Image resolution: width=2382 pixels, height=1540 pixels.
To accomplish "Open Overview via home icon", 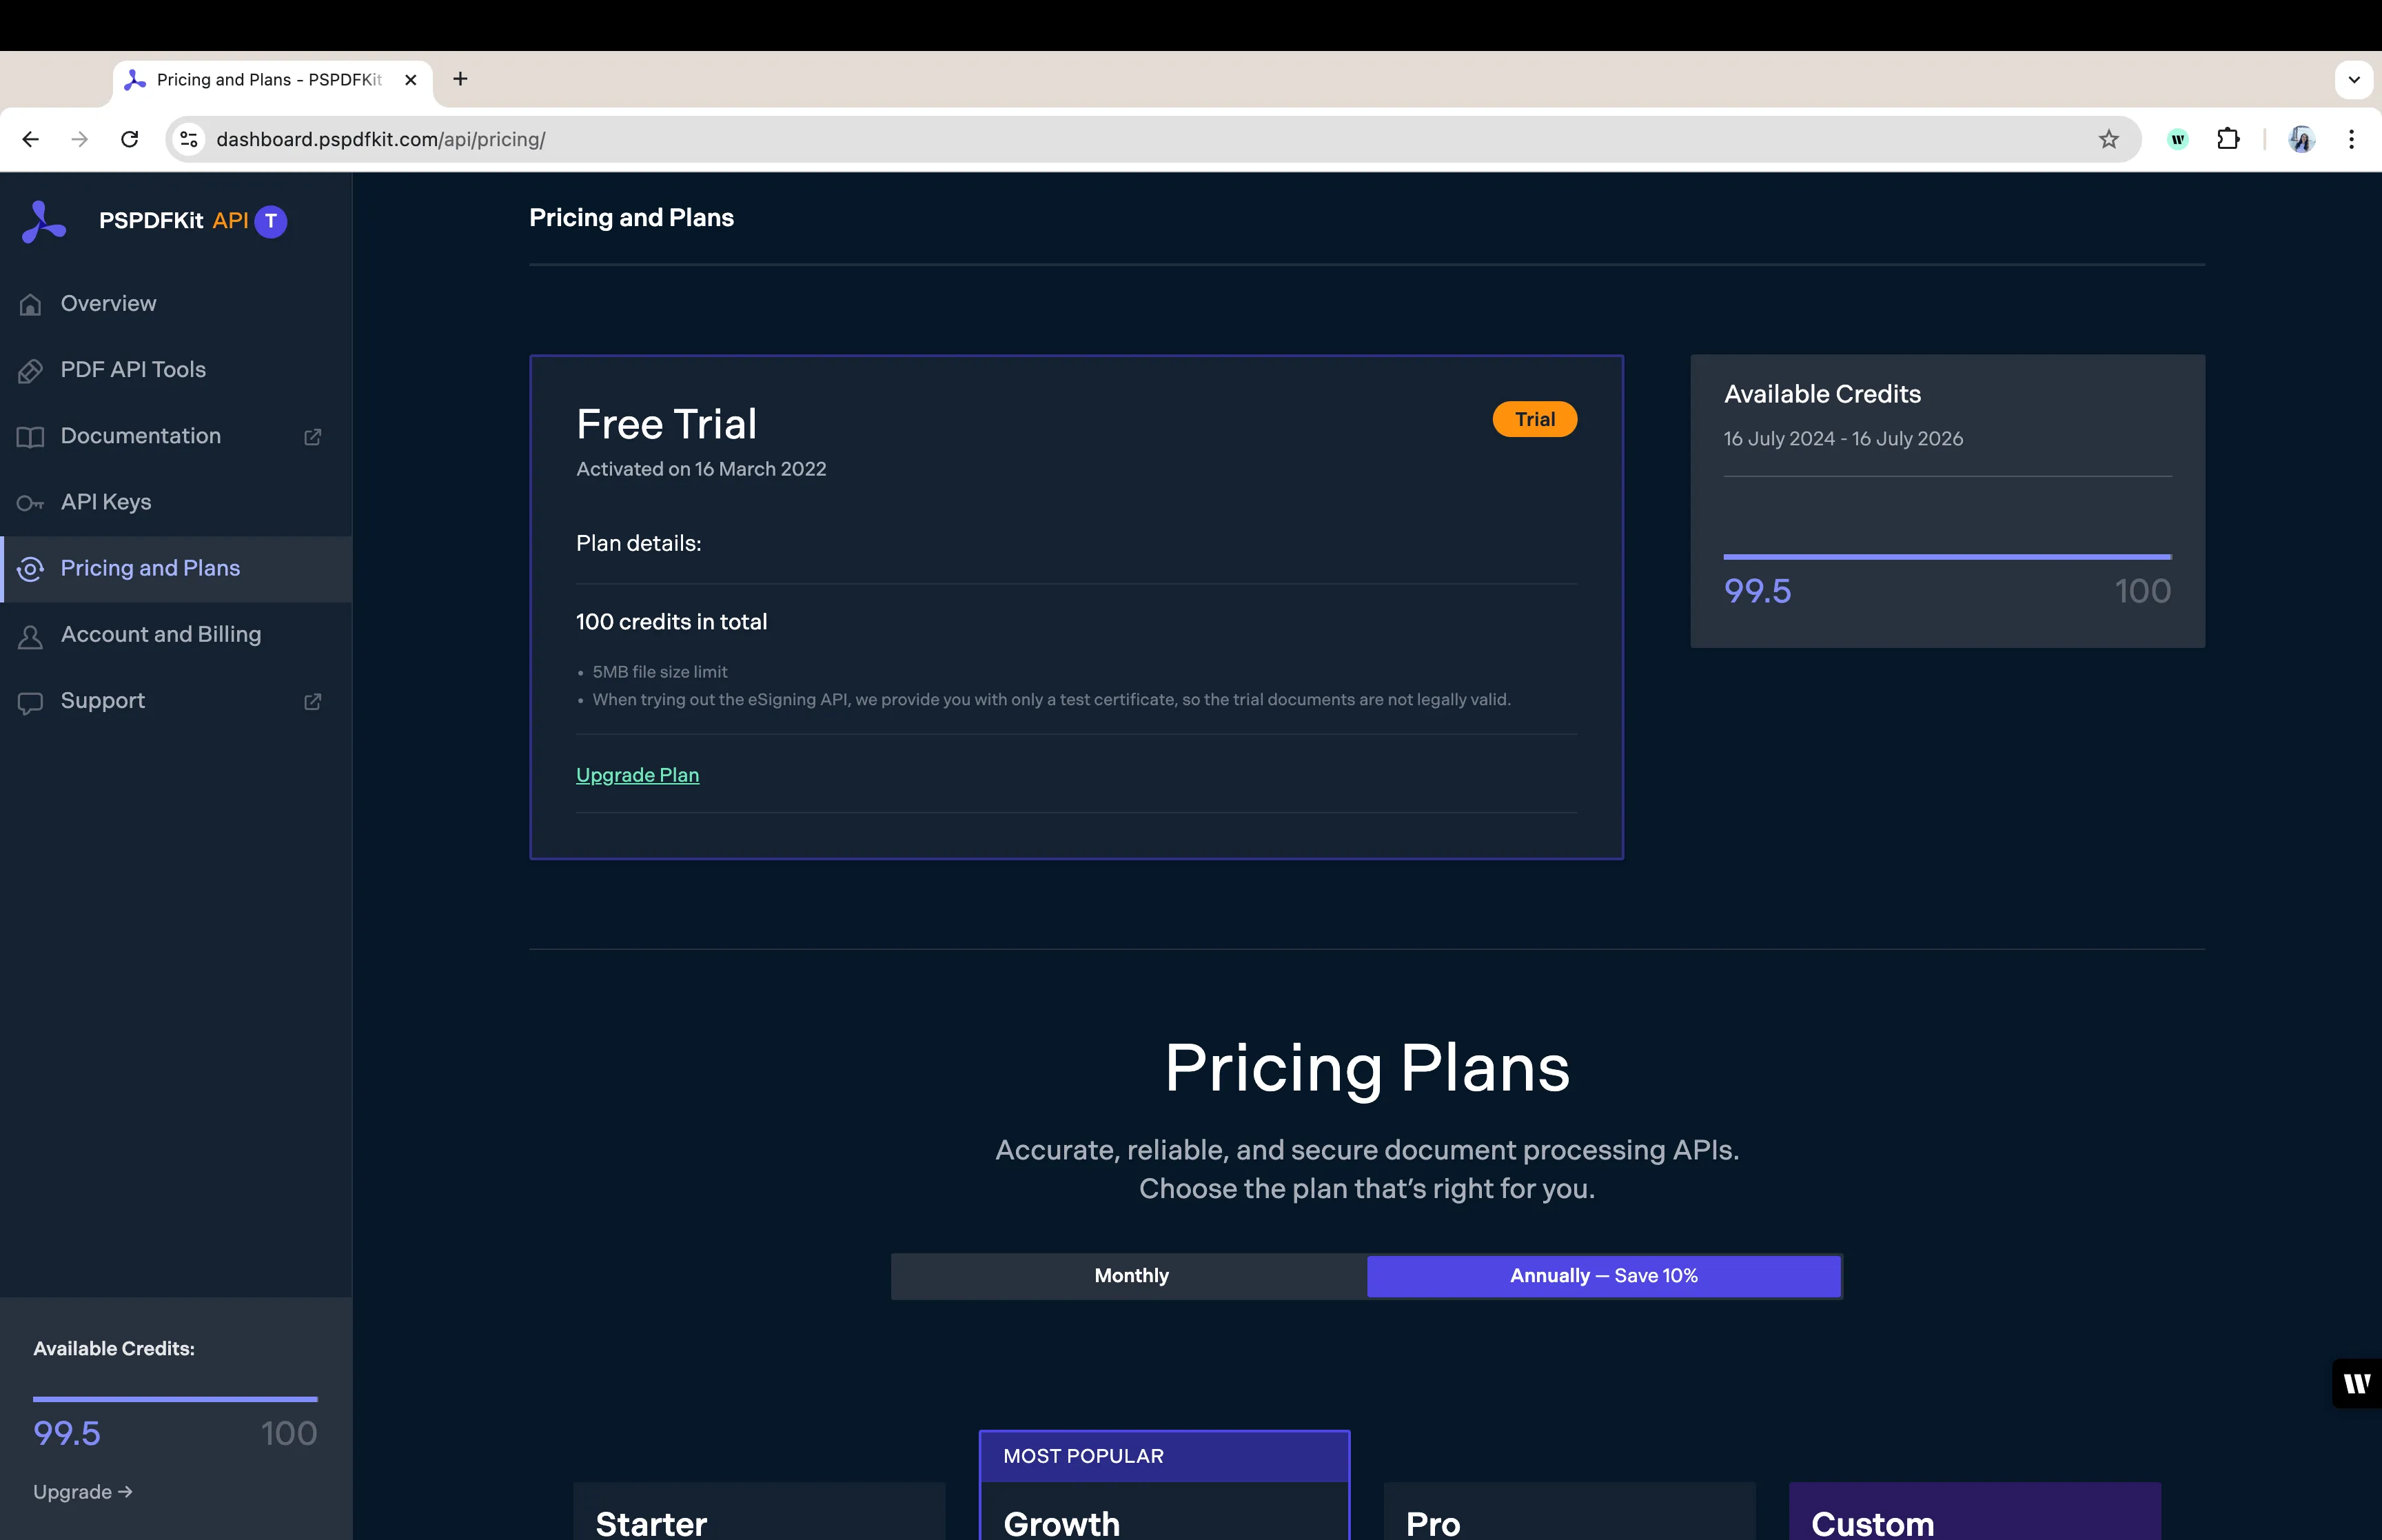I will 31,304.
